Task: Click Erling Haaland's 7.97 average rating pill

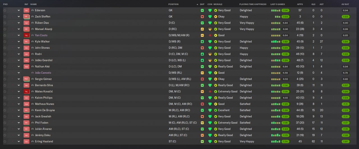Action: click(x=346, y=141)
